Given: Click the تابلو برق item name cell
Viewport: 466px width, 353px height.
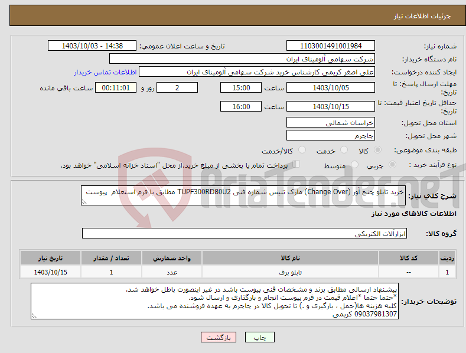Looking at the screenshot, I should point(290,272).
